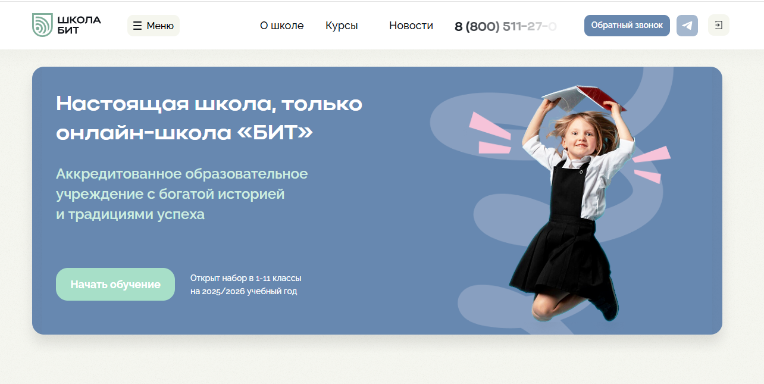This screenshot has width=764, height=384.
Task: Click the heading Настоящая школа, только онлайн-школа «БИТ»
Action: [209, 118]
